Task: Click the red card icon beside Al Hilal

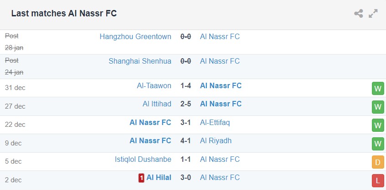Action: tap(141, 178)
